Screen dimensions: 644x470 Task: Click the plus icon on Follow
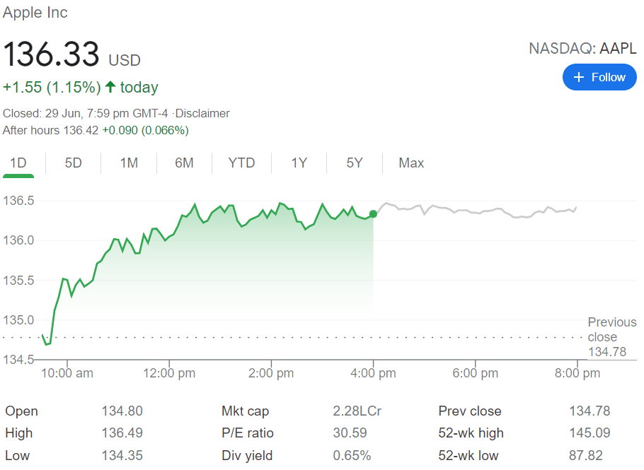(579, 77)
